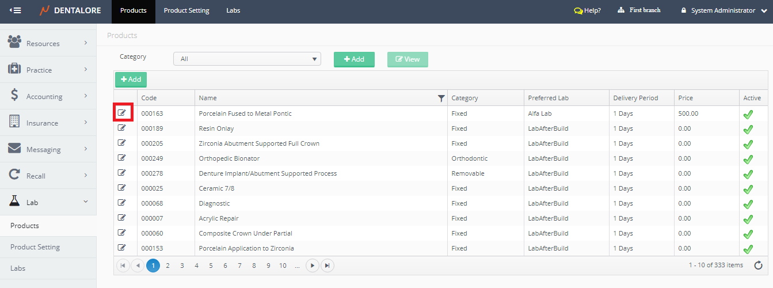
Task: Toggle Active checkmark for Resin Onlay
Action: click(748, 129)
